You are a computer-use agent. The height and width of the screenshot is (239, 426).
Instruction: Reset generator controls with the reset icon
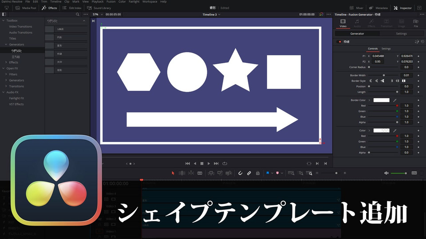click(x=422, y=42)
